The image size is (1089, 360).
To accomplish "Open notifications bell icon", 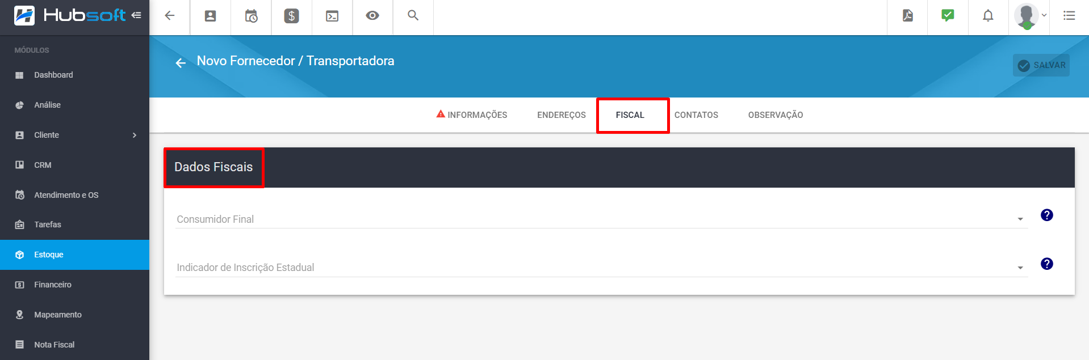I will click(989, 16).
